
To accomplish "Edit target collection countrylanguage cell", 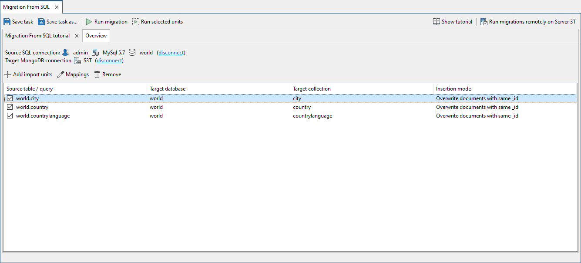I will click(x=312, y=116).
